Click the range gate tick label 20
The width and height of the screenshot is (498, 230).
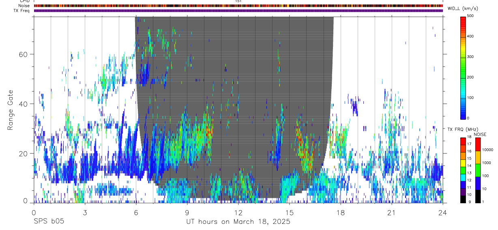point(24,153)
